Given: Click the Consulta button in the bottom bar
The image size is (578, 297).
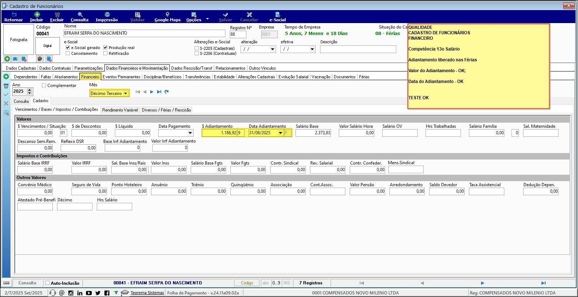Looking at the screenshot, I should (27, 283).
